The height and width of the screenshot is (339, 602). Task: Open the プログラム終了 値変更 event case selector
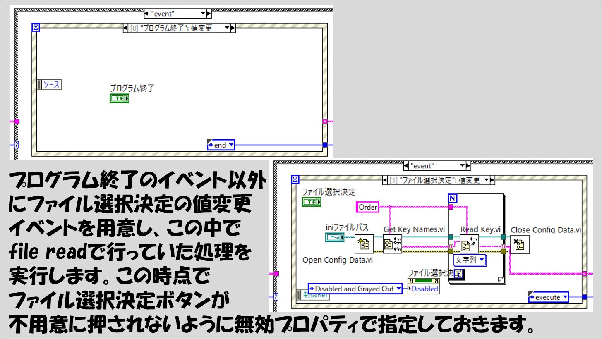pos(226,28)
